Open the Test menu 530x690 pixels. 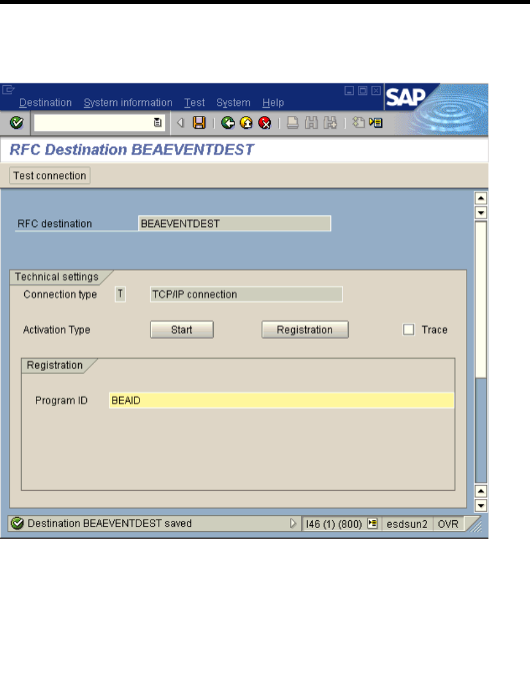tap(195, 103)
